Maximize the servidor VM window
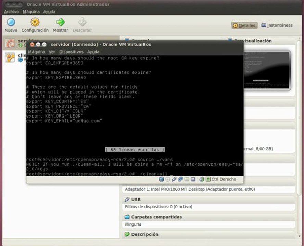This screenshot has width=304, height=246. pyautogui.click(x=44, y=44)
